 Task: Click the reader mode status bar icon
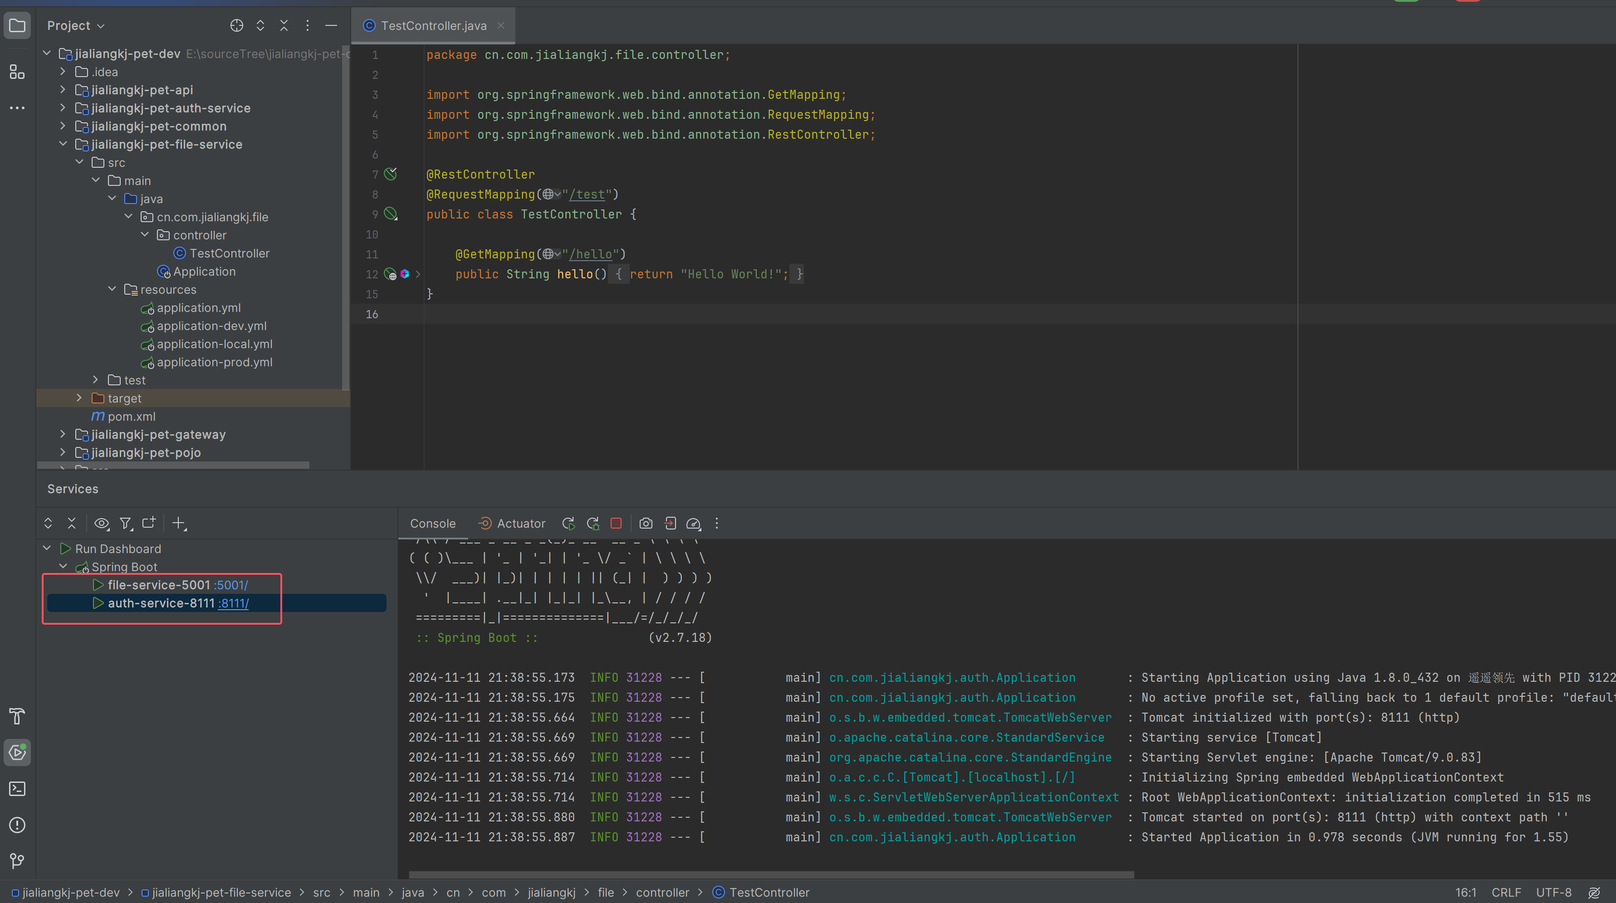[x=1594, y=892]
